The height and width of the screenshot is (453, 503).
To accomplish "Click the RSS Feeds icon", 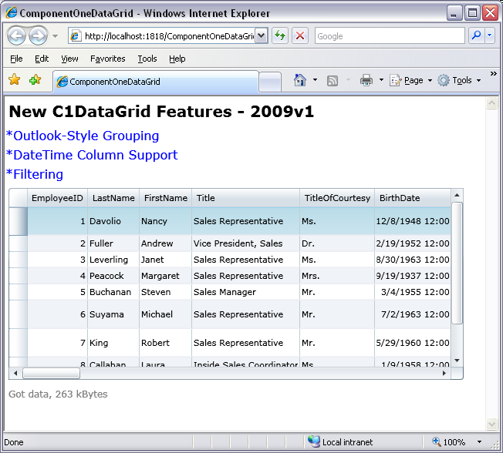I will tap(333, 80).
